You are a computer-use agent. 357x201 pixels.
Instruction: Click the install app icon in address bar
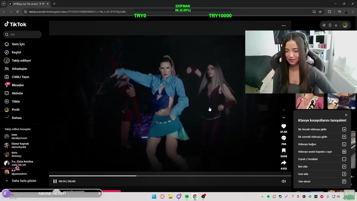pyautogui.click(x=314, y=12)
